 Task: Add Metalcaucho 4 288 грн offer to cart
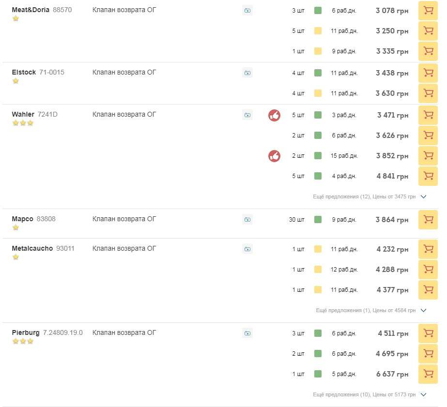[428, 270]
